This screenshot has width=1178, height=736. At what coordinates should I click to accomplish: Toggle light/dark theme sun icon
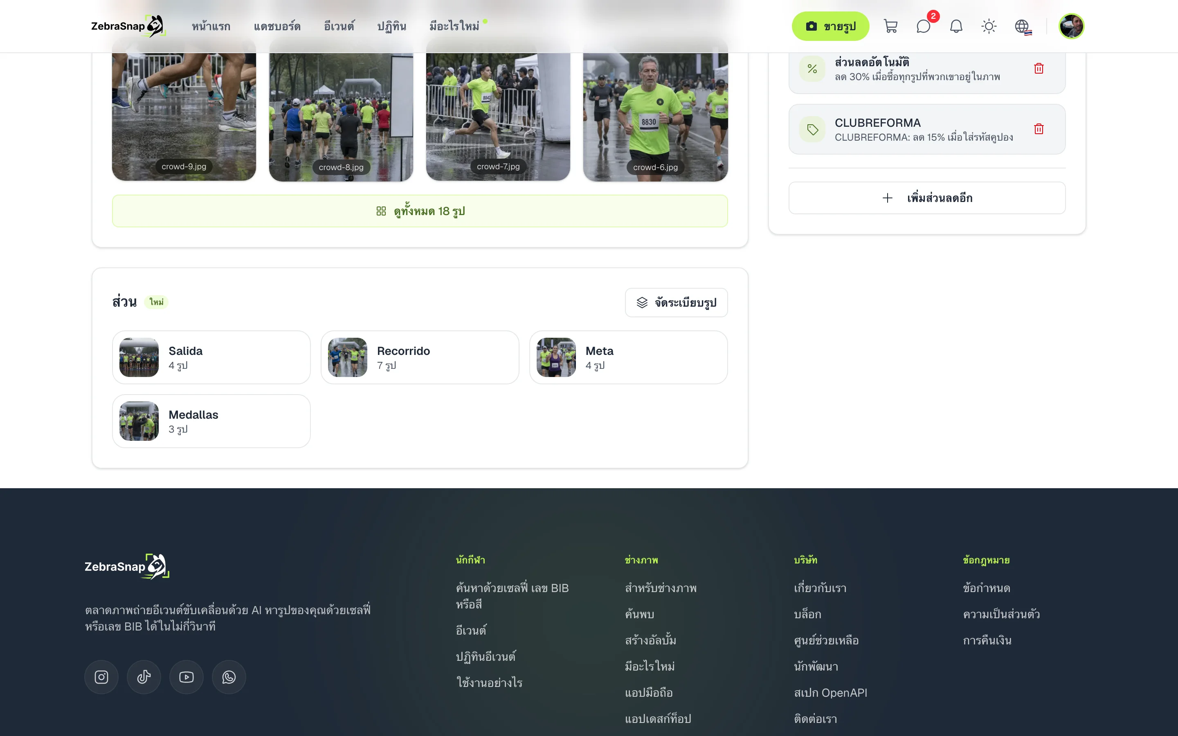click(x=989, y=26)
